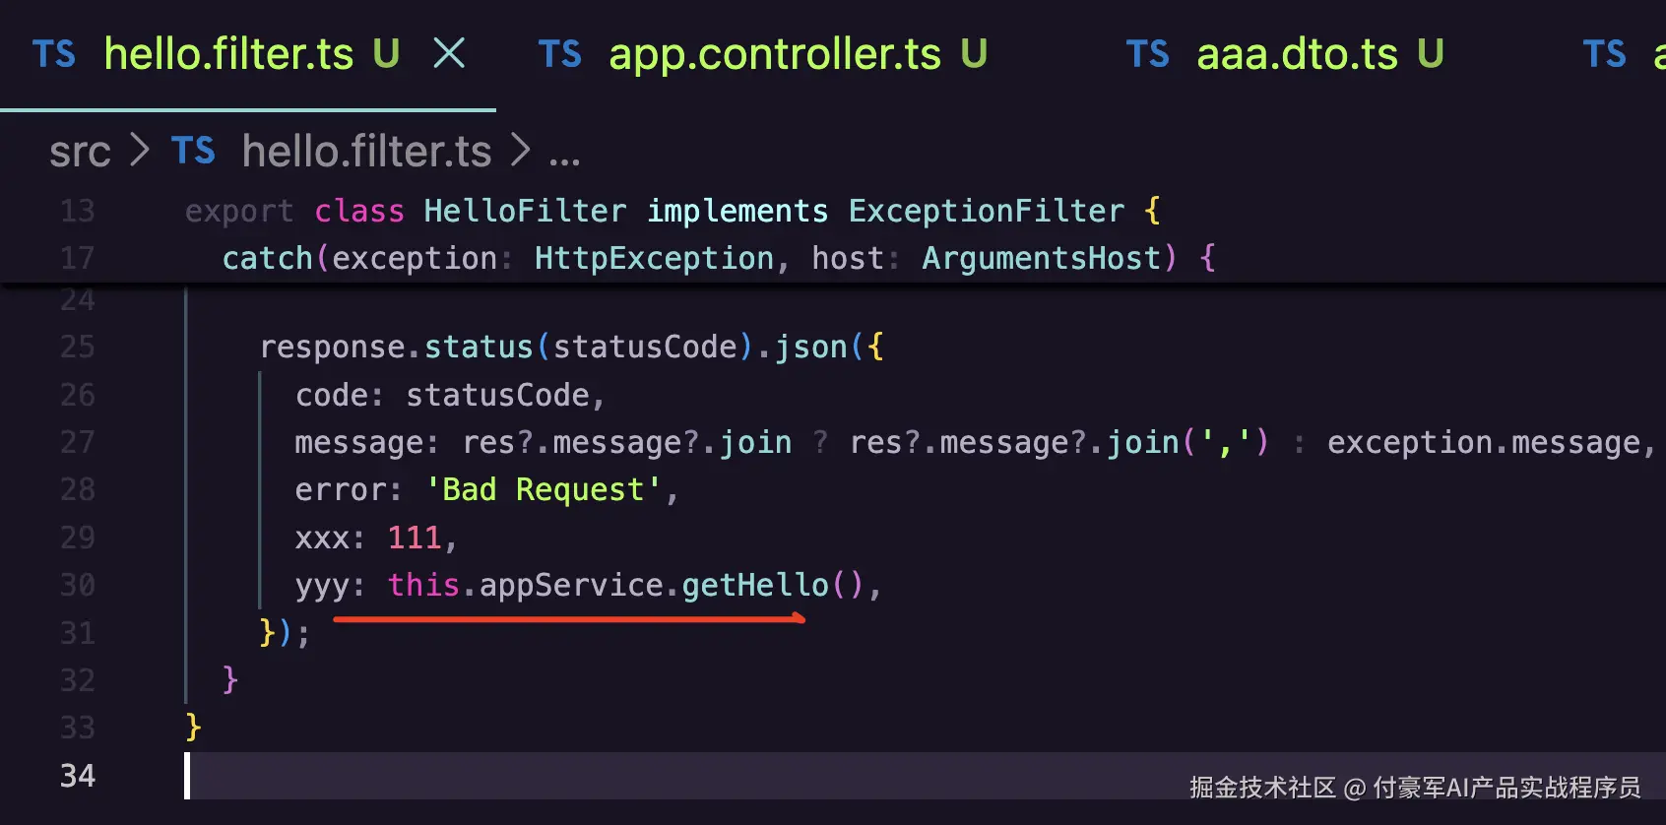Click the TS icon on hello.filter.ts tab
1666x825 pixels.
coord(53,54)
